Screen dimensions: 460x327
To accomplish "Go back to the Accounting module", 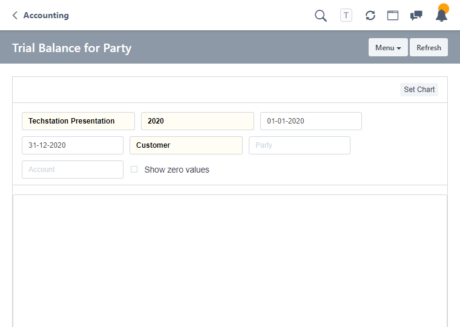I will tap(46, 16).
